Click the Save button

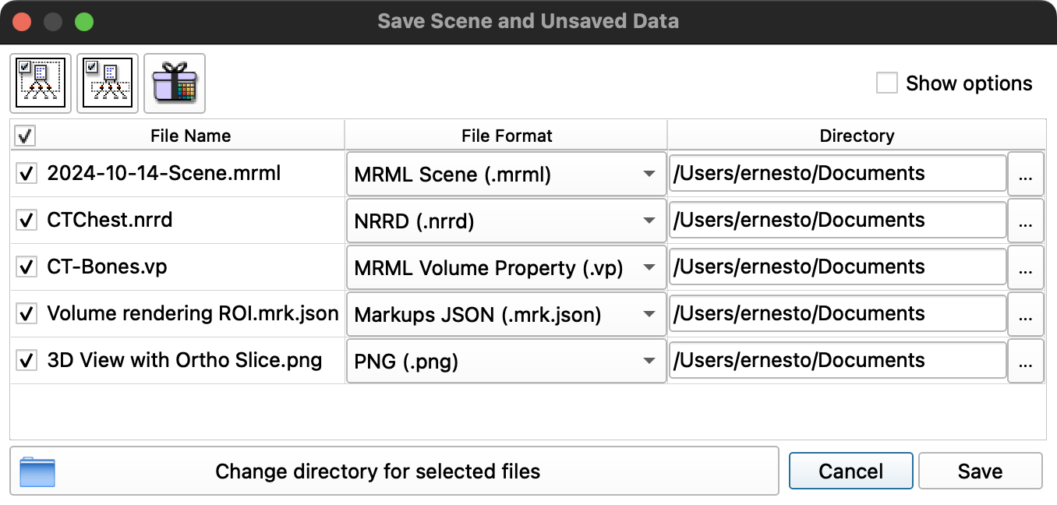[x=980, y=471]
